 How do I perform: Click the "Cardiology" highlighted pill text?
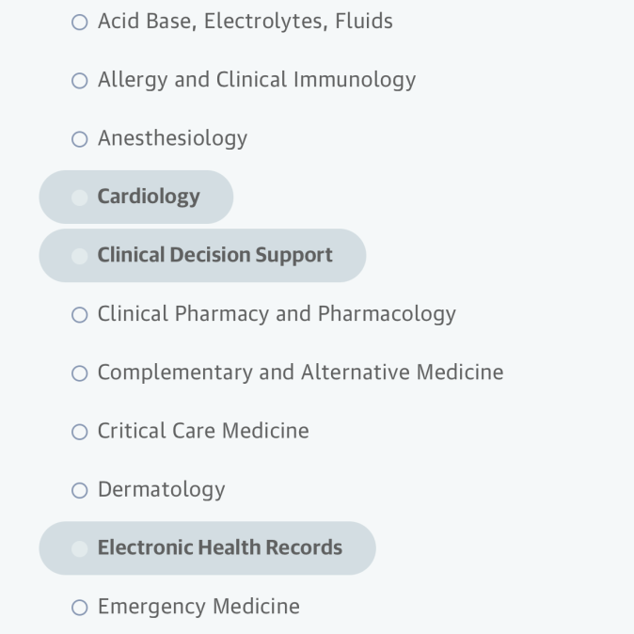pyautogui.click(x=149, y=197)
